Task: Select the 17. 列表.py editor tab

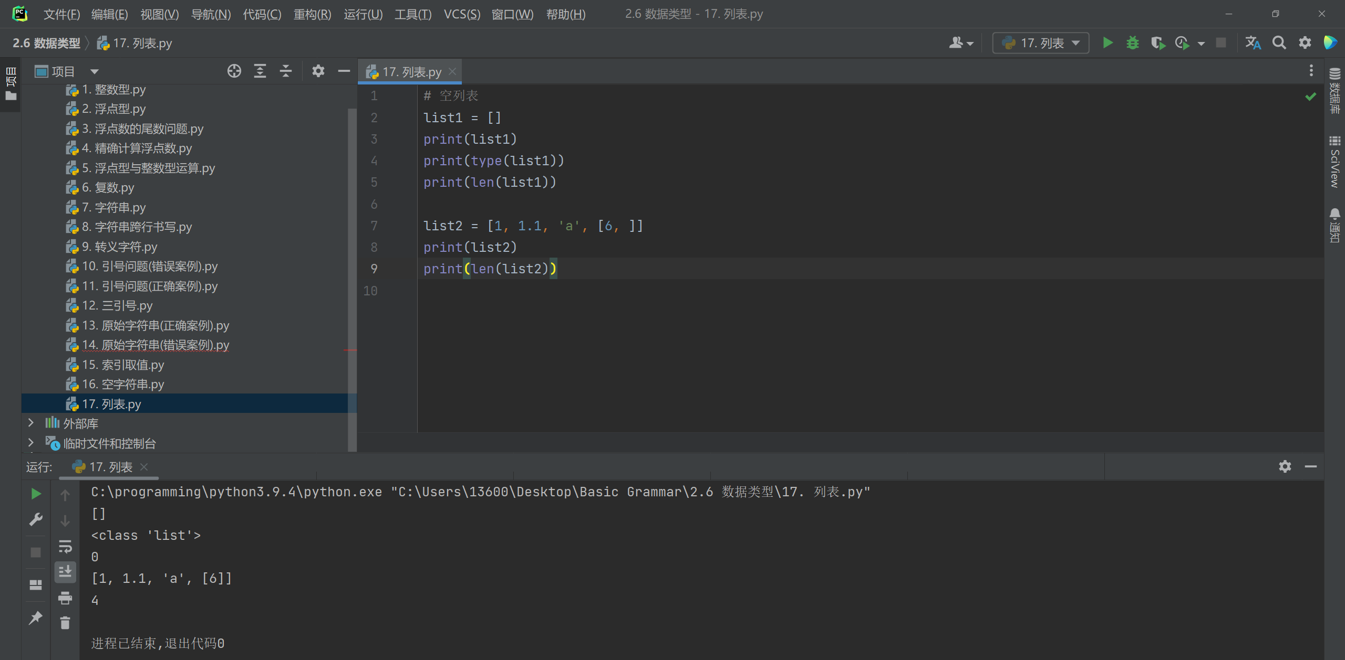Action: (410, 71)
